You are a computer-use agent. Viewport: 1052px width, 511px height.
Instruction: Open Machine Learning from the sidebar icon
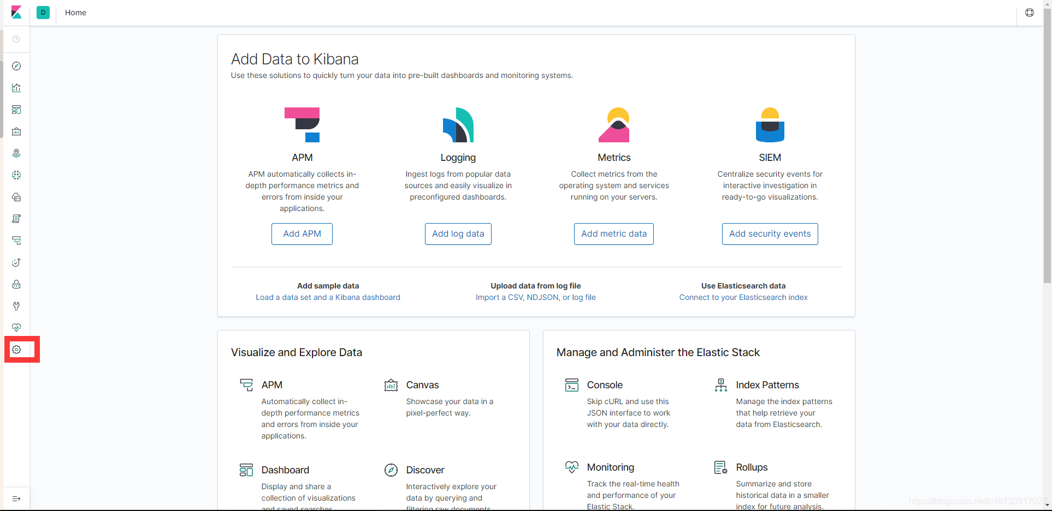click(x=16, y=175)
